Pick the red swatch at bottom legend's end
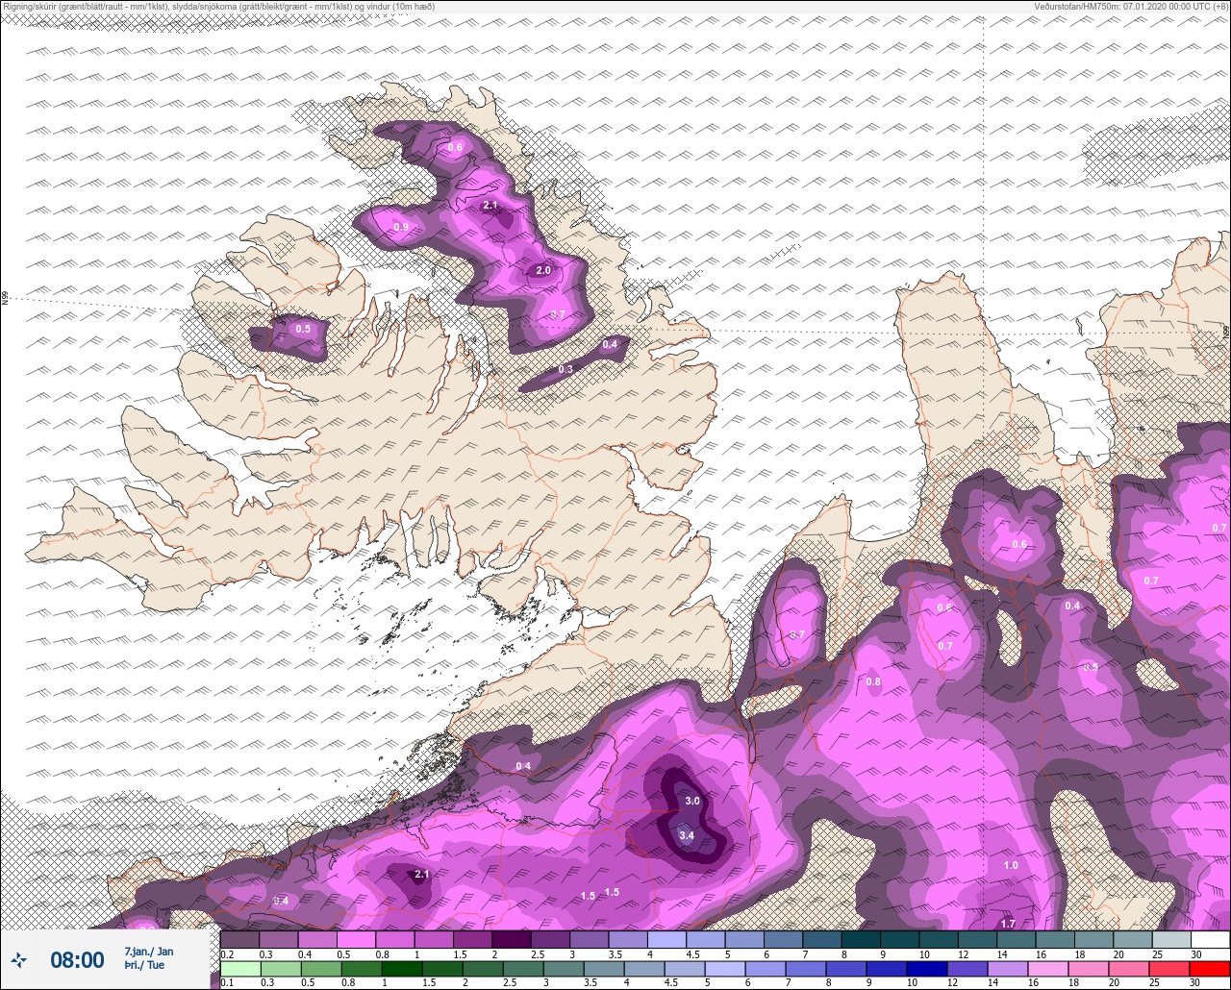Image resolution: width=1231 pixels, height=990 pixels. coord(1210,968)
